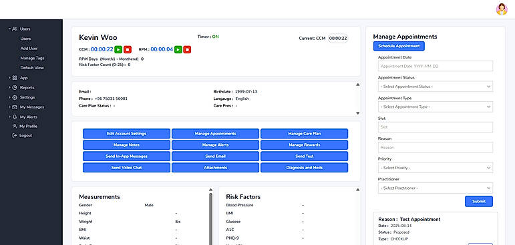Click Manage Care Plan button

[x=305, y=134]
